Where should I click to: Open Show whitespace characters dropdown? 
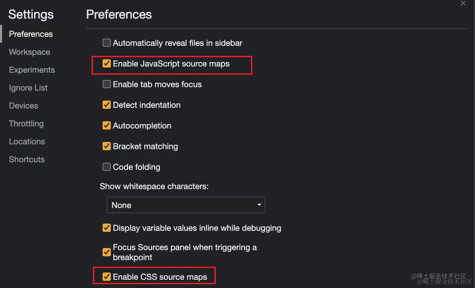186,205
